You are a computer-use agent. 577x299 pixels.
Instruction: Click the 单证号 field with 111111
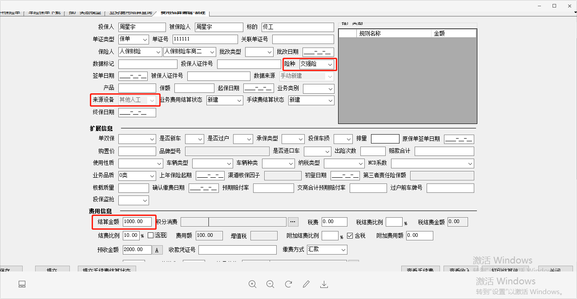pyautogui.click(x=205, y=40)
